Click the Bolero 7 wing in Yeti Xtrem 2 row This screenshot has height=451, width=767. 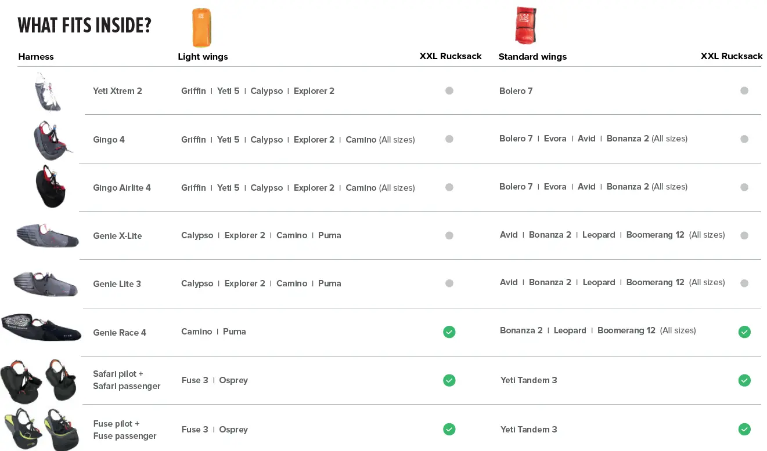[x=516, y=91]
